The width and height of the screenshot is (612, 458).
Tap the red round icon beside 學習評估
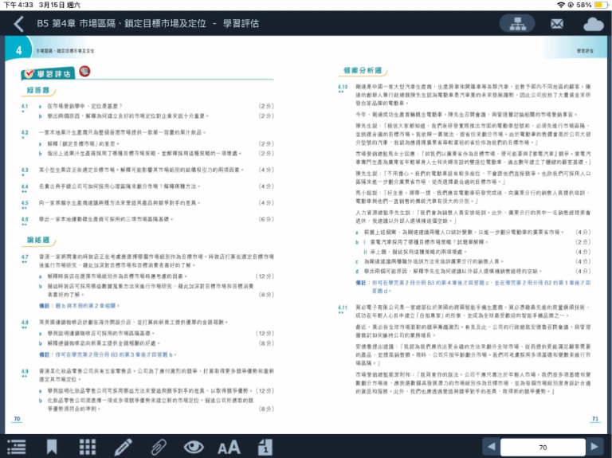pyautogui.click(x=84, y=72)
